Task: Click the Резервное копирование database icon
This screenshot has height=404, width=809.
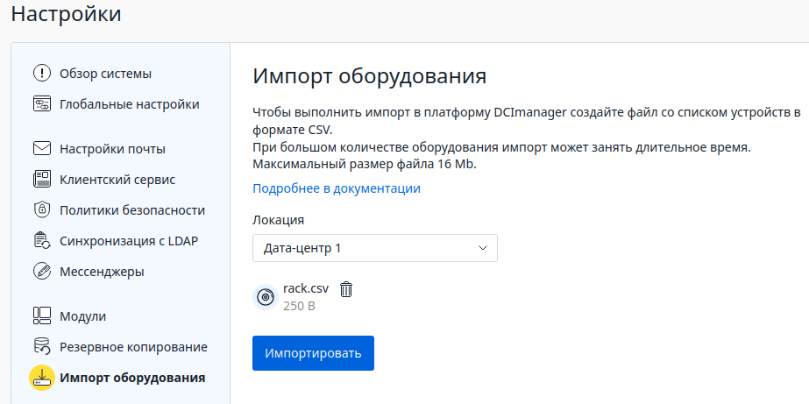Action: (42, 346)
